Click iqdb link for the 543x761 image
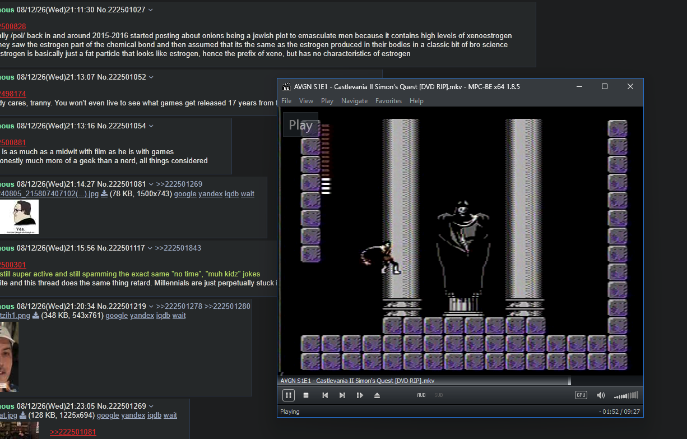The image size is (687, 439). [163, 316]
